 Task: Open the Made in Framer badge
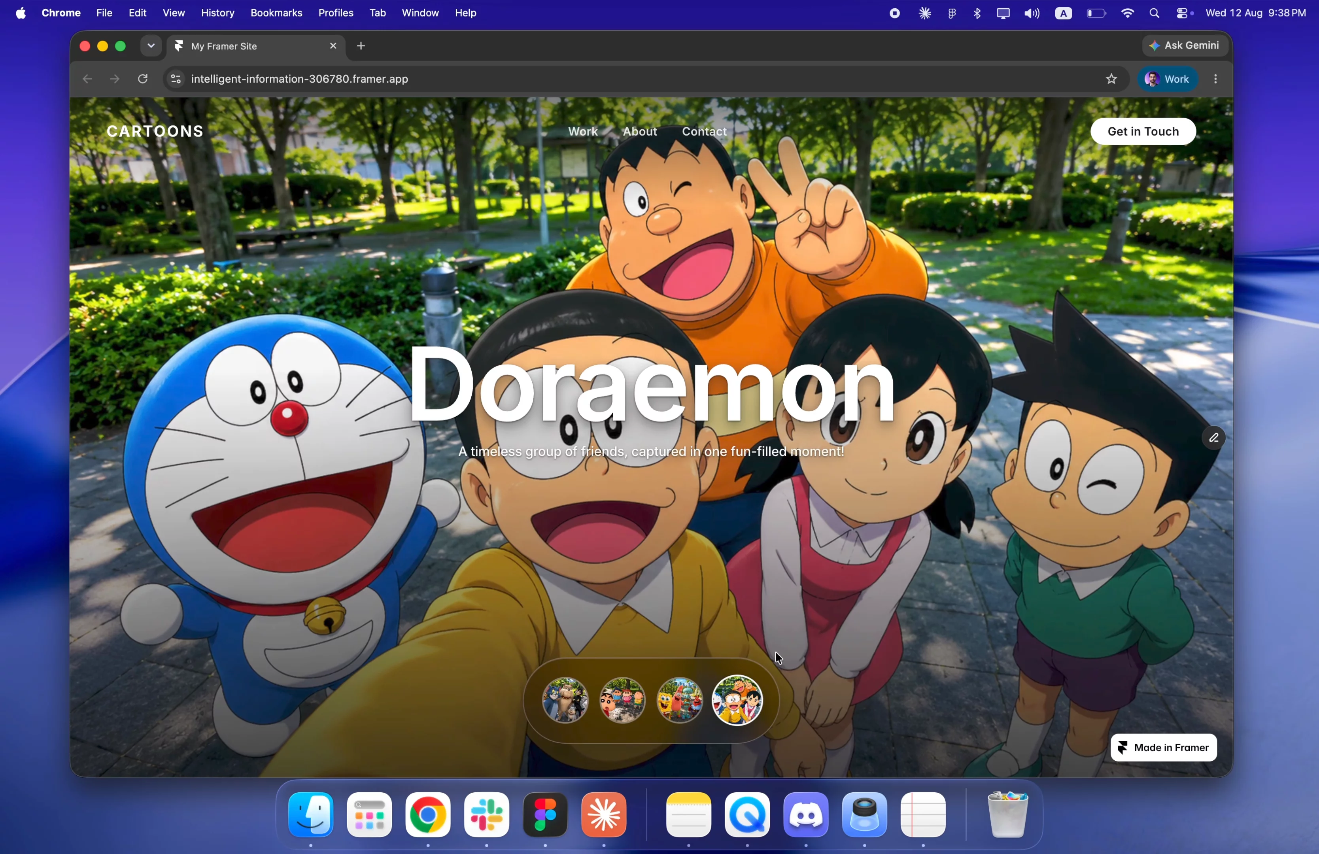click(1163, 748)
